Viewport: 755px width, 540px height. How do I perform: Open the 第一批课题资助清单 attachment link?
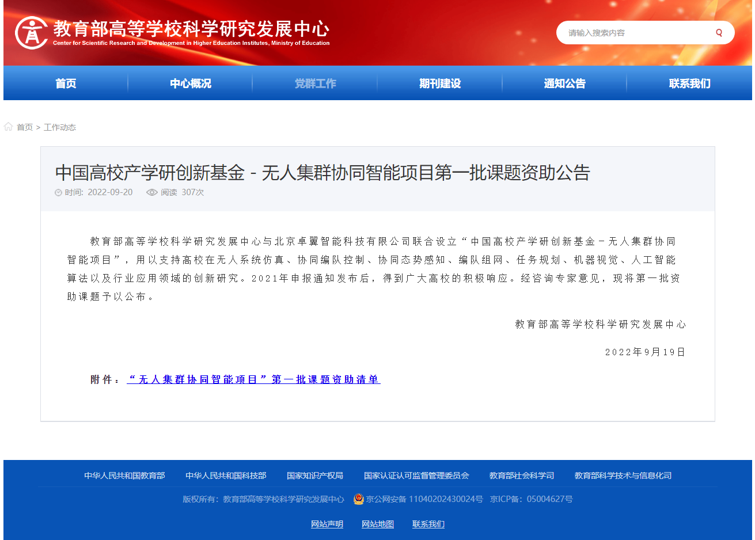coord(253,379)
